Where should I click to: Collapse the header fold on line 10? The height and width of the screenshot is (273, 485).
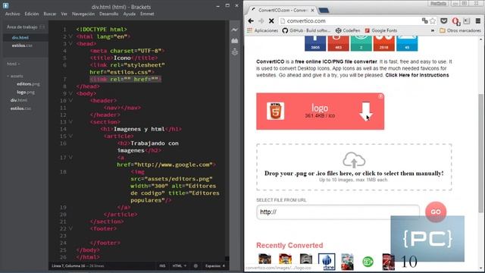(70, 101)
